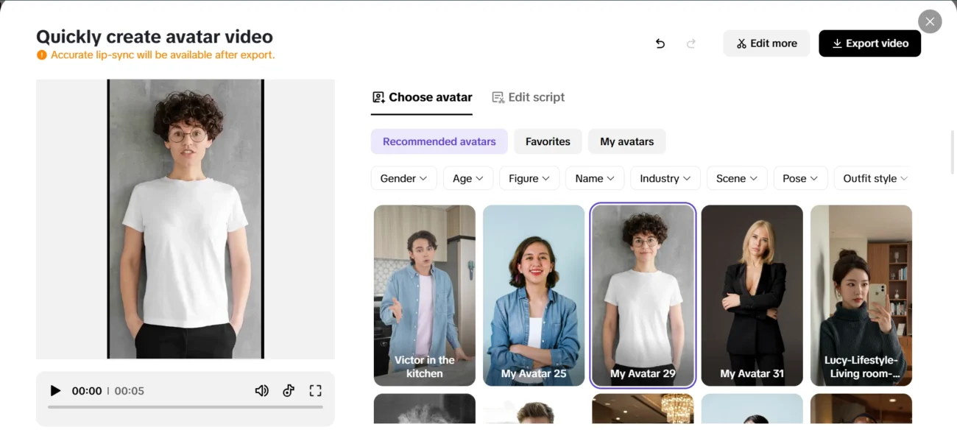
Task: Mute the preview volume speaker icon
Action: (x=261, y=391)
